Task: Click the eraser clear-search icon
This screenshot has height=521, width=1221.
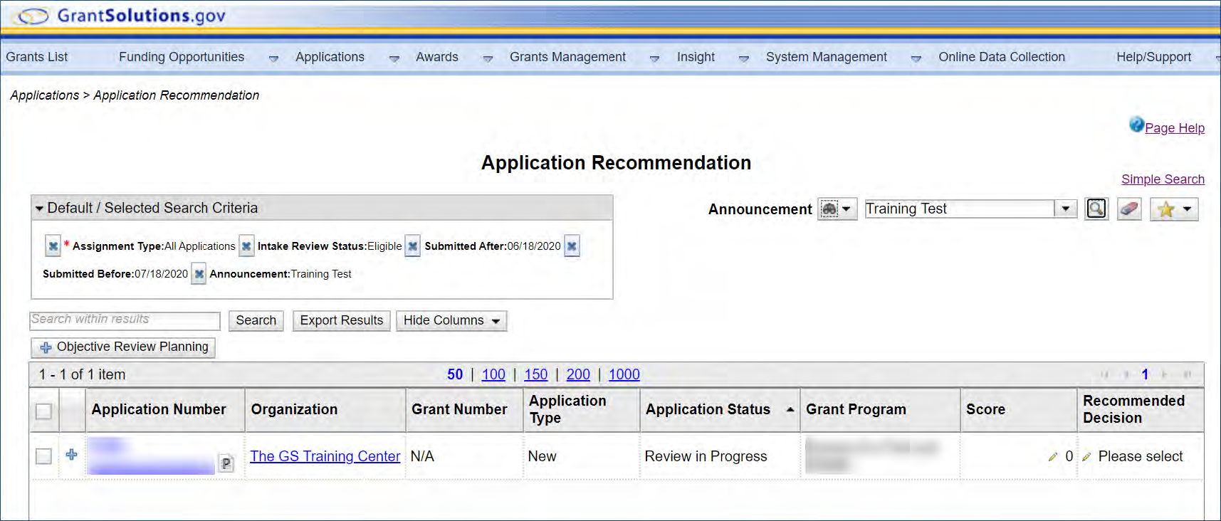Action: [x=1128, y=209]
